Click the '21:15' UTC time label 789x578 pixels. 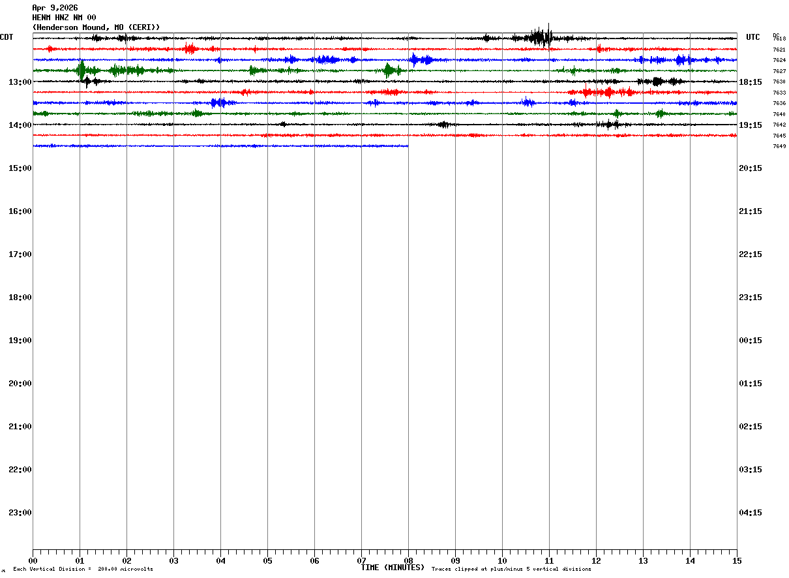pyautogui.click(x=751, y=211)
